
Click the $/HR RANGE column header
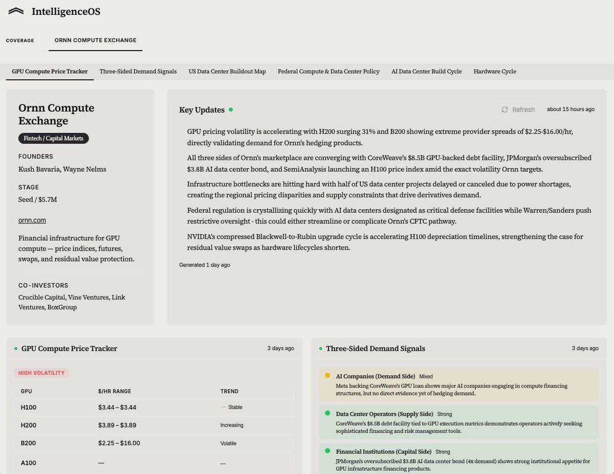115,391
